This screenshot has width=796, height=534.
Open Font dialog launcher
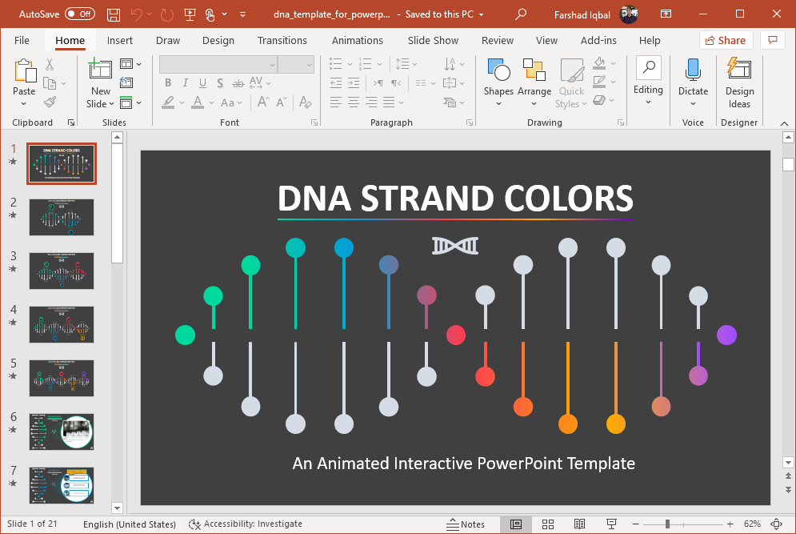click(x=314, y=122)
